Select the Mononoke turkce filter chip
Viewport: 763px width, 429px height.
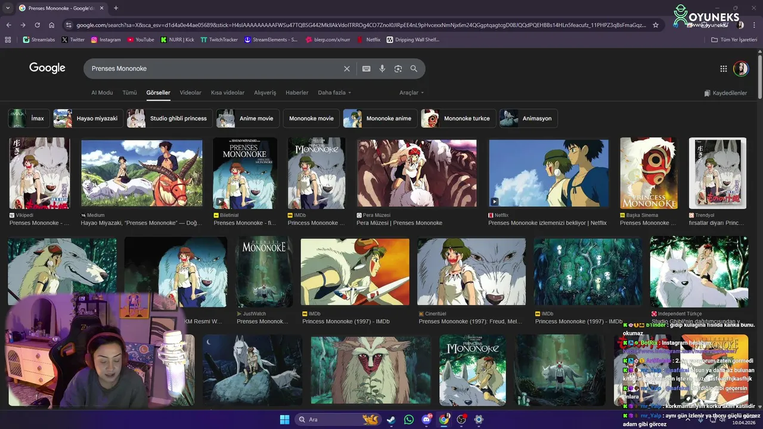pos(458,118)
